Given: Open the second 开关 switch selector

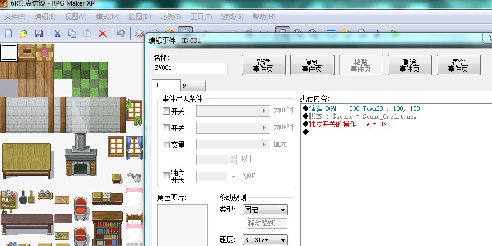Looking at the screenshot, I should [x=233, y=127].
